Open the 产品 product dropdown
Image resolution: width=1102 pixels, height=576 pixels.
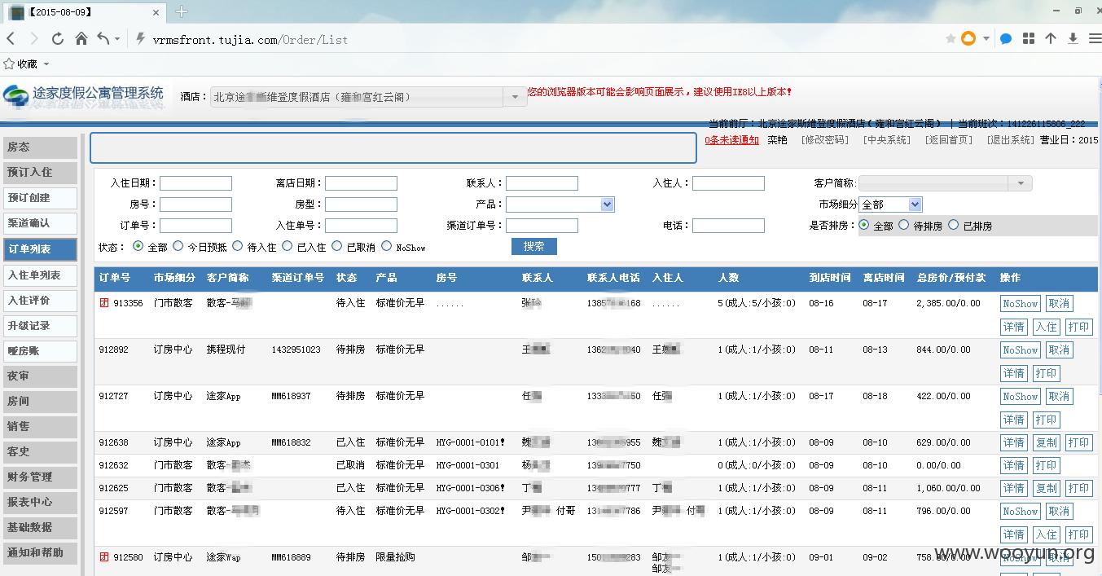point(607,204)
